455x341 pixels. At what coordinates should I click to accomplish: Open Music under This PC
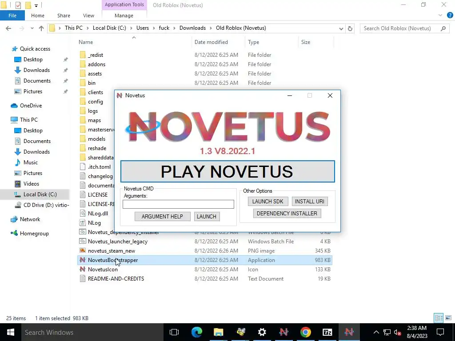(31, 163)
